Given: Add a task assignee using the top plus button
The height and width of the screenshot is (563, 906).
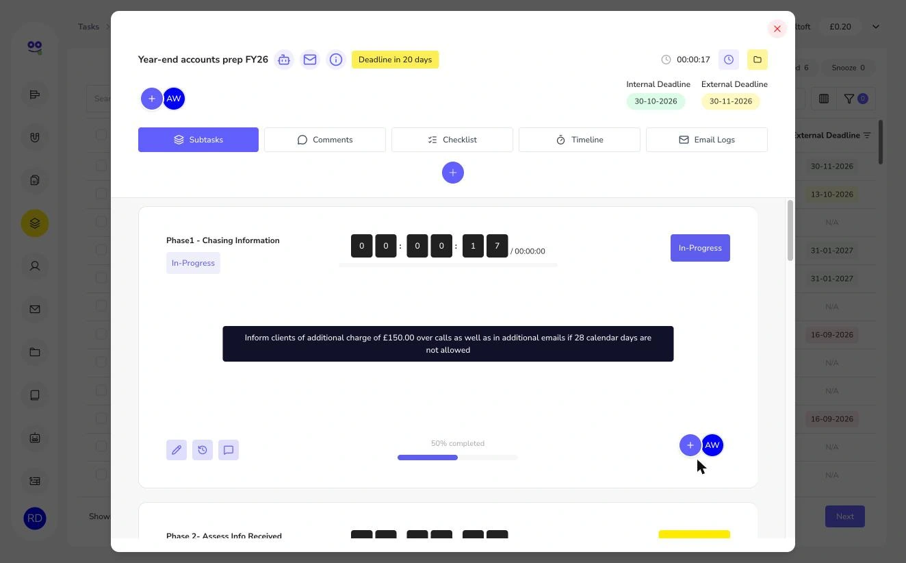Looking at the screenshot, I should point(152,99).
